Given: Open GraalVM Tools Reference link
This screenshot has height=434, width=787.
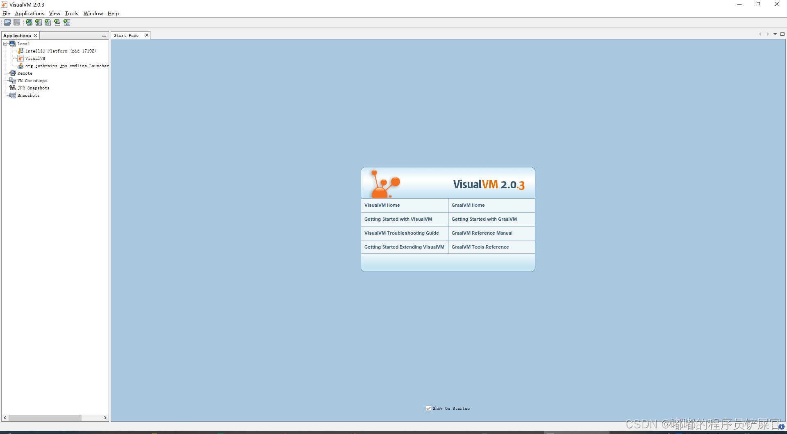Looking at the screenshot, I should [x=480, y=247].
